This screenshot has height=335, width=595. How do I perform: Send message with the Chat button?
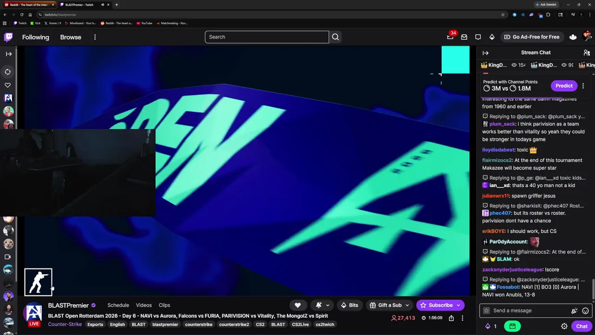pyautogui.click(x=582, y=326)
